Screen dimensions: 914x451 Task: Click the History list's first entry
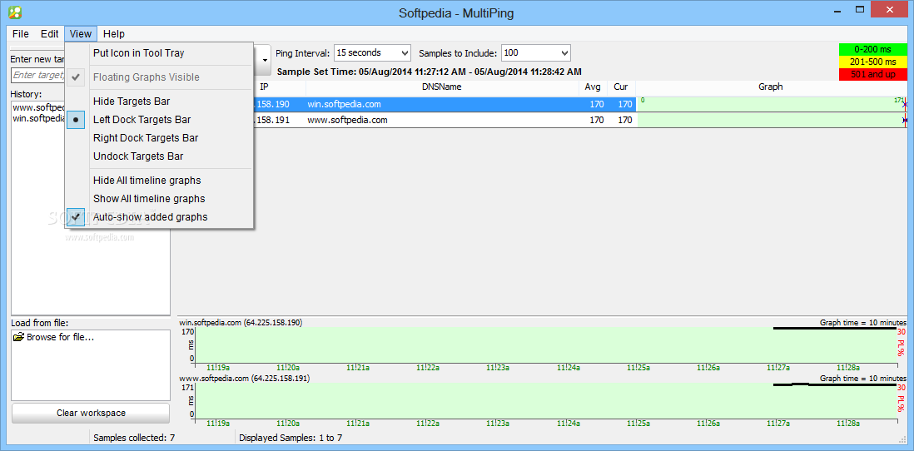point(38,108)
